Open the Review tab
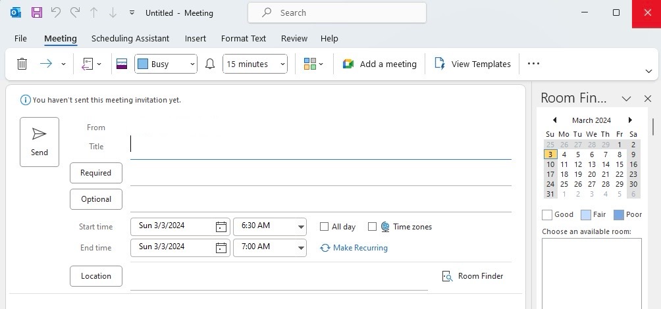The image size is (661, 309). (x=294, y=38)
